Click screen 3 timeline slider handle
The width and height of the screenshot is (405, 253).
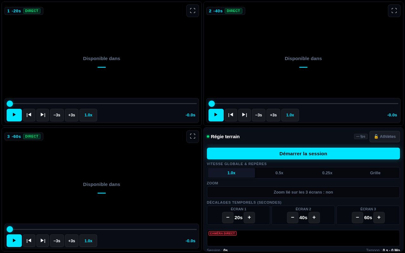[10, 229]
